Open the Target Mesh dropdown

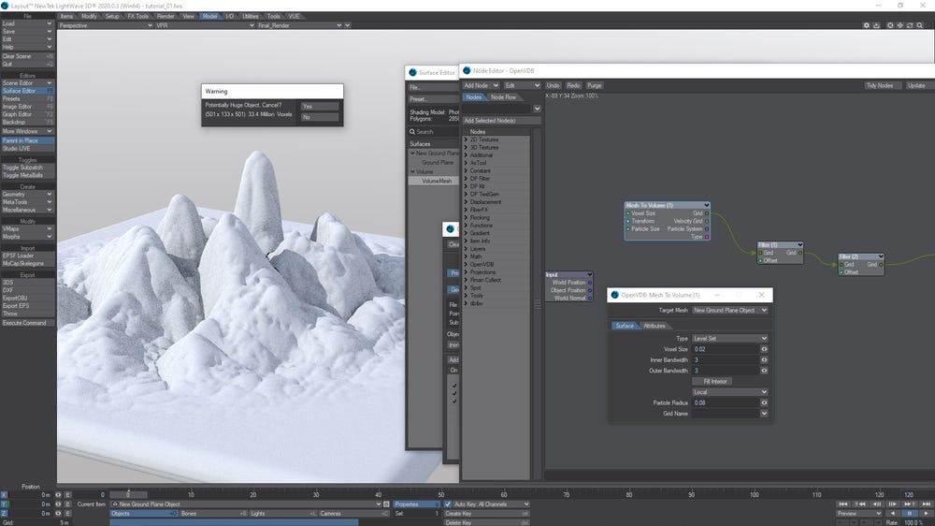click(730, 311)
